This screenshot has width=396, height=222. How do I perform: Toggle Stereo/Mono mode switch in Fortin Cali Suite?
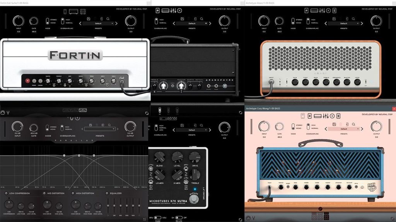48,21
